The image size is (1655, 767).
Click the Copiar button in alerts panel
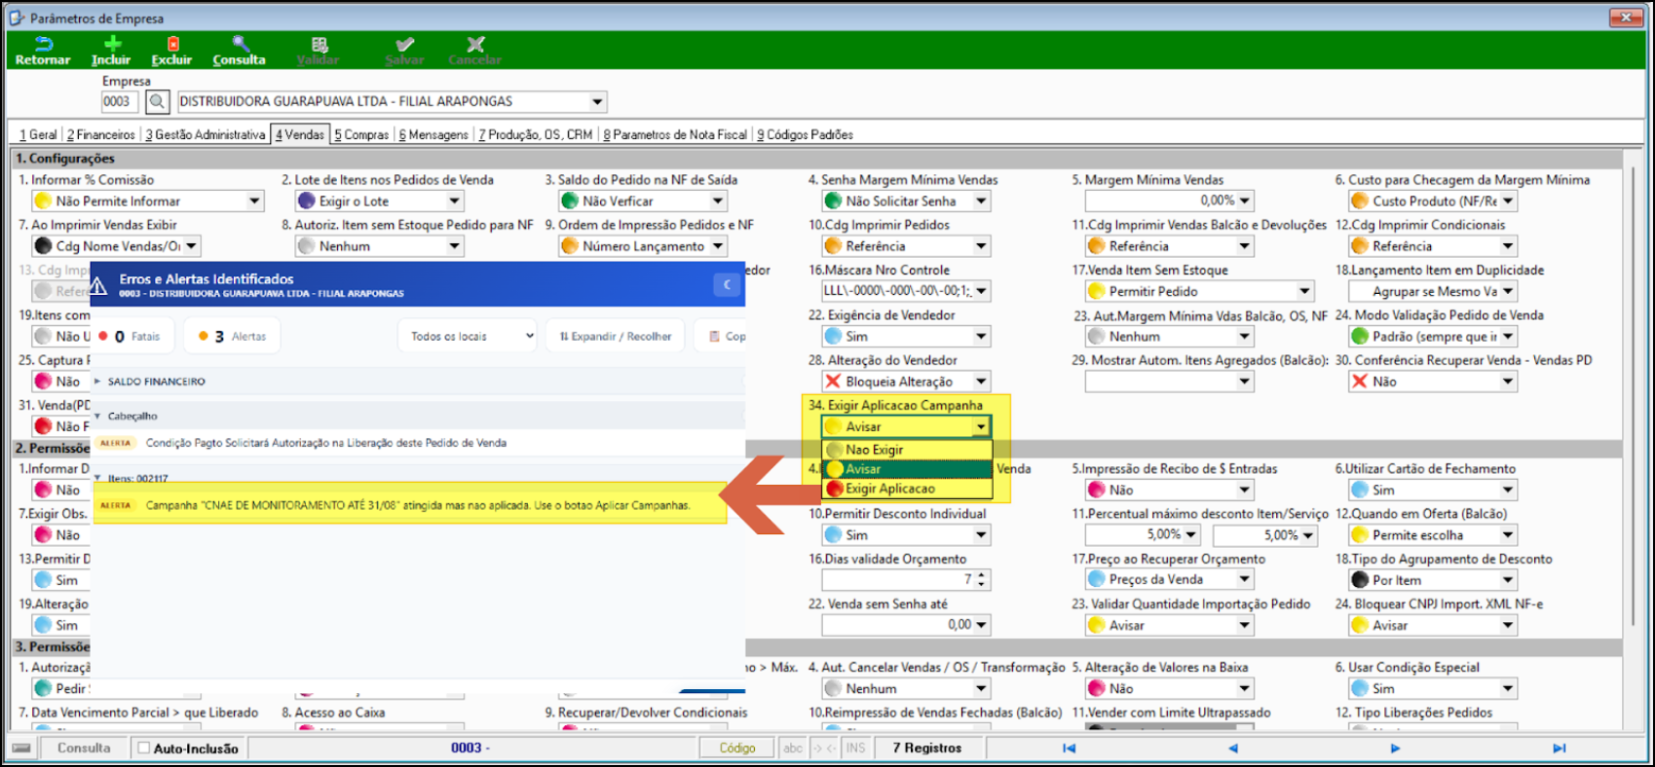click(720, 336)
